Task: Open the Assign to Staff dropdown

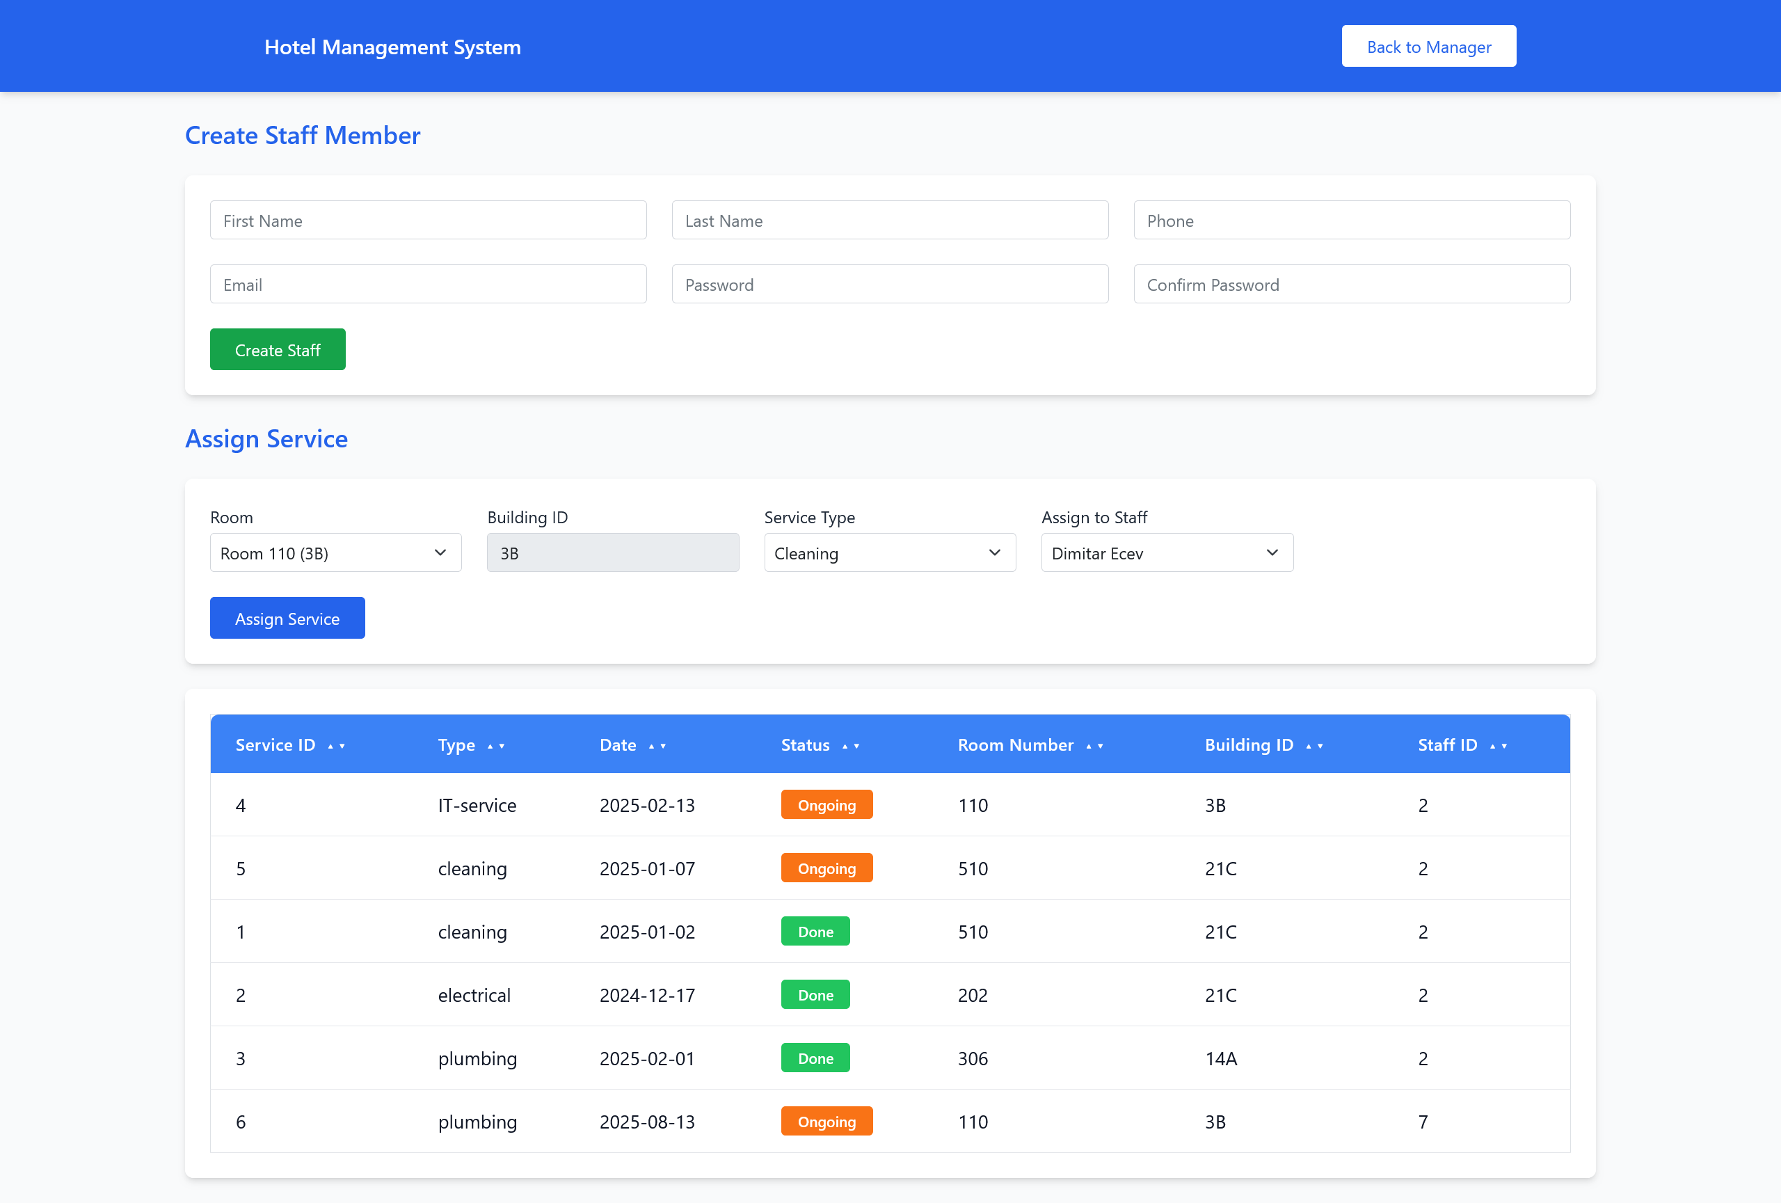Action: tap(1167, 552)
